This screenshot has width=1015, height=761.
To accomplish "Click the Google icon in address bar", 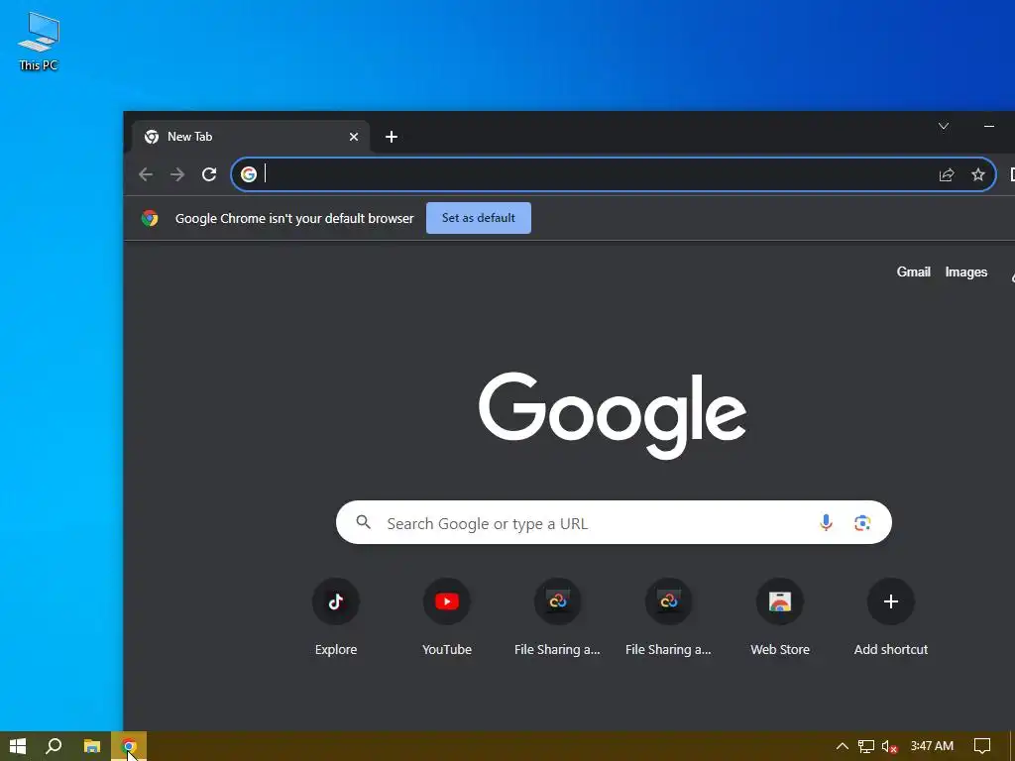I will click(249, 174).
